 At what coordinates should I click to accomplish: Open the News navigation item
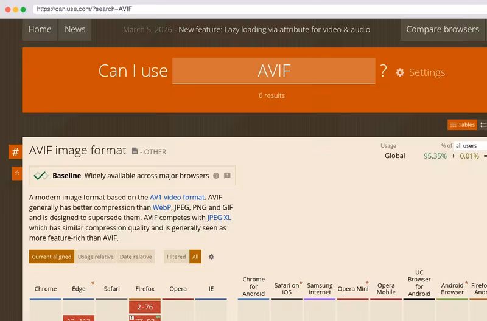point(75,29)
